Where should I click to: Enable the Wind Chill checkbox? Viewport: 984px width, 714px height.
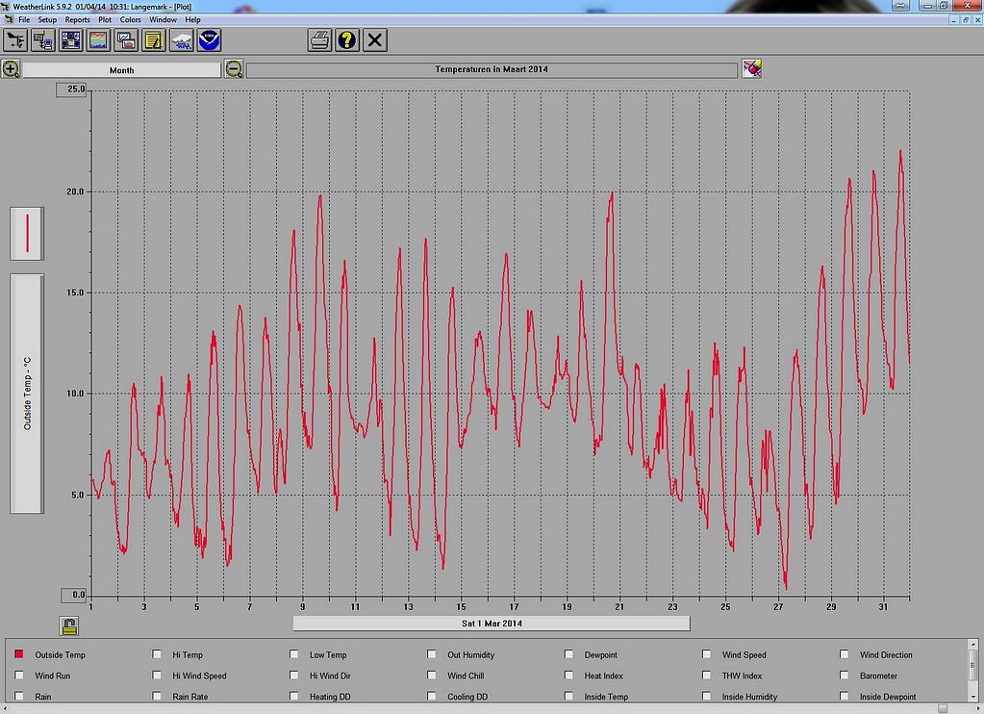pos(431,676)
